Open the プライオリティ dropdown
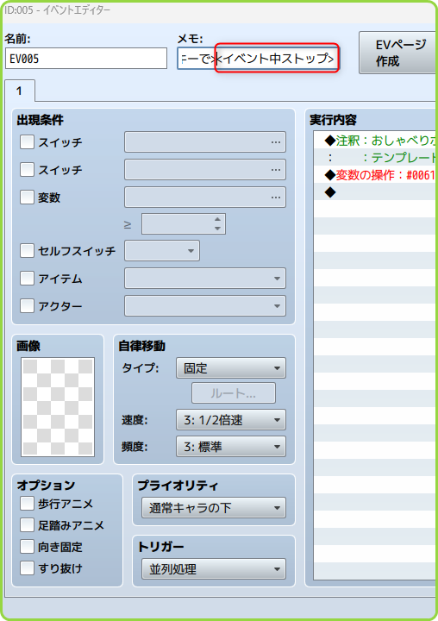438x621 pixels. pos(214,508)
